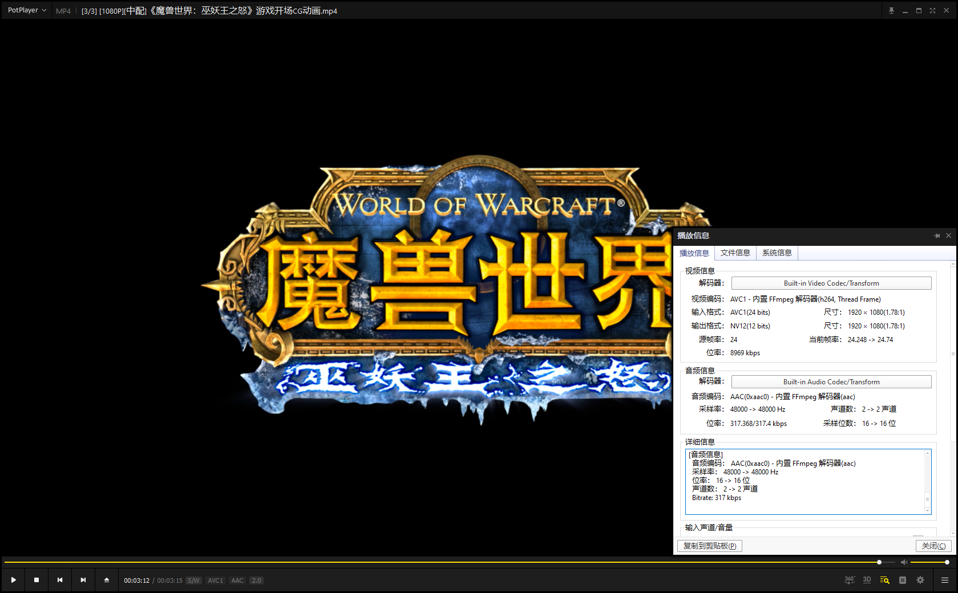Click the 关闭(C) button
The width and height of the screenshot is (958, 593).
[x=933, y=546]
